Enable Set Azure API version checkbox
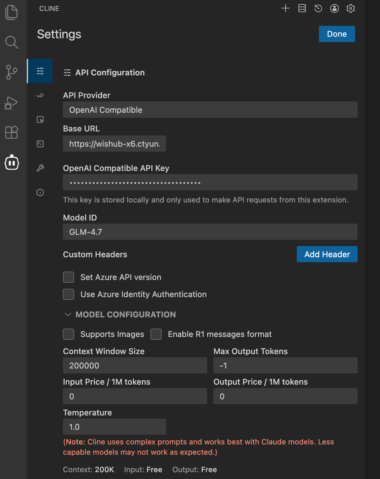 click(69, 277)
